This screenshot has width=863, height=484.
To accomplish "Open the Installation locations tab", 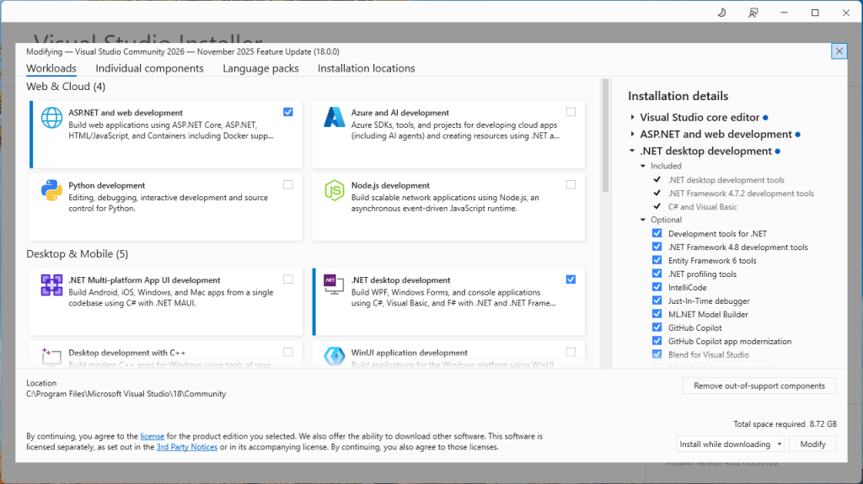I will [x=366, y=68].
